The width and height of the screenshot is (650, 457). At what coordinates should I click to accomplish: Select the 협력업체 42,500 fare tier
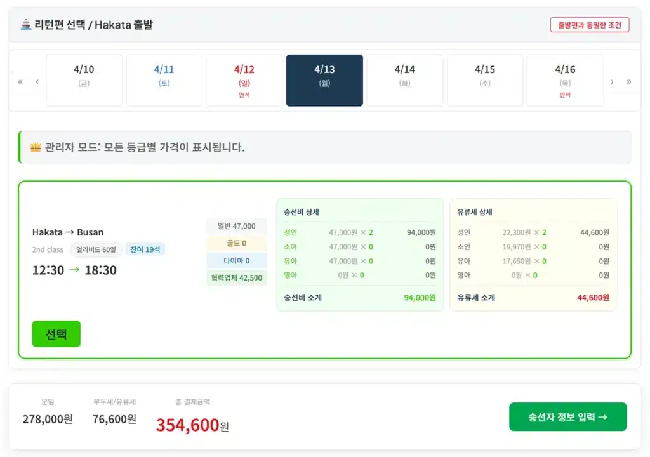pyautogui.click(x=236, y=277)
